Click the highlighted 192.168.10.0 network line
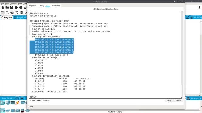The image size is (202, 113). 54,39
